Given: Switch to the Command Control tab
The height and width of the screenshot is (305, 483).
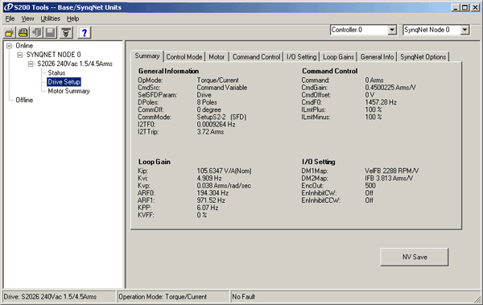Looking at the screenshot, I should tap(257, 57).
